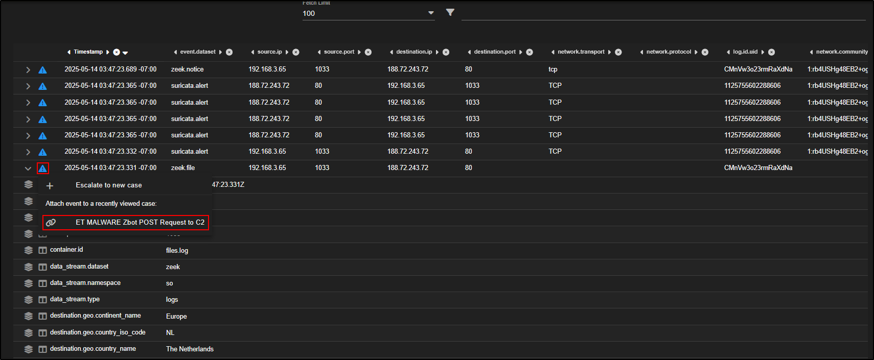
Task: Remove the destination.port column via x icon
Action: click(x=530, y=52)
